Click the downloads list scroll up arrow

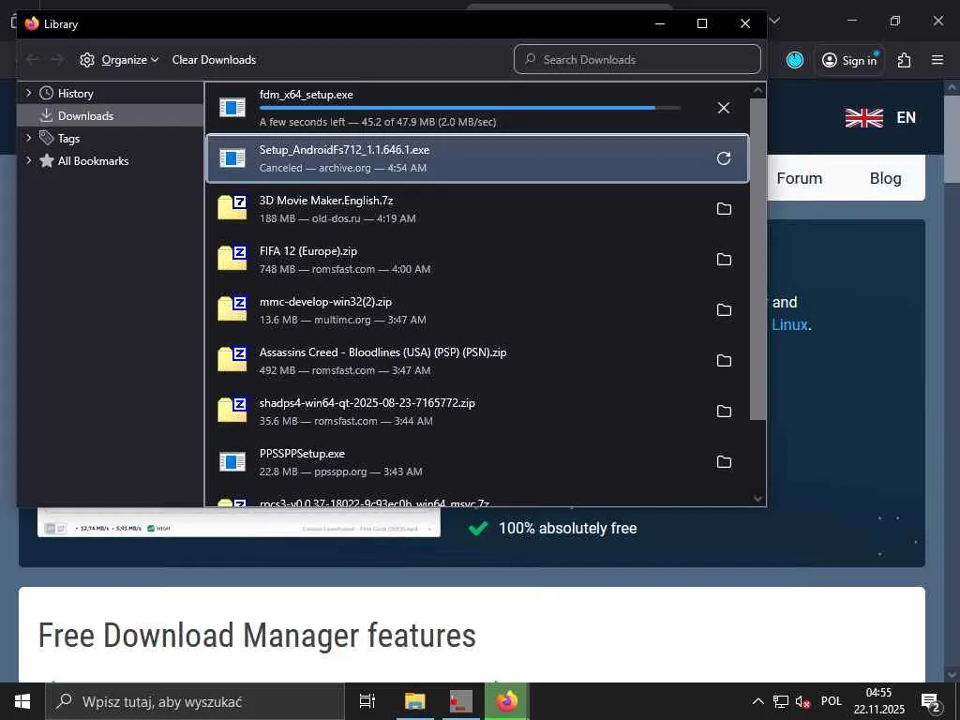[x=757, y=91]
